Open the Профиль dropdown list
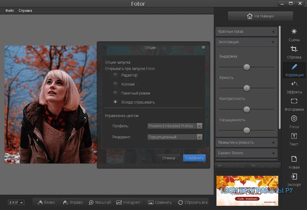 click(175, 126)
